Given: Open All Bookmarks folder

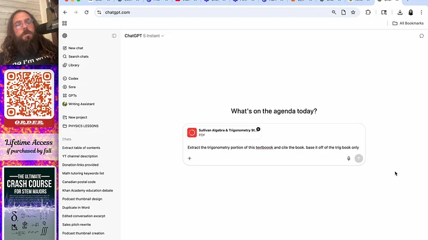Looking at the screenshot, I should point(408,23).
